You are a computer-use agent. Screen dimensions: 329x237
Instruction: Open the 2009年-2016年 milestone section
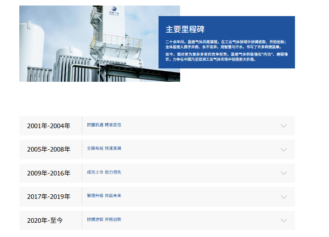click(49, 173)
